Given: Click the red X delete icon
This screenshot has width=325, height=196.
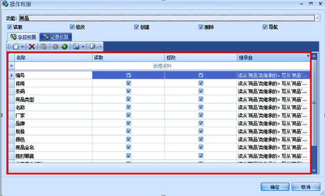Looking at the screenshot, I should coord(31,47).
